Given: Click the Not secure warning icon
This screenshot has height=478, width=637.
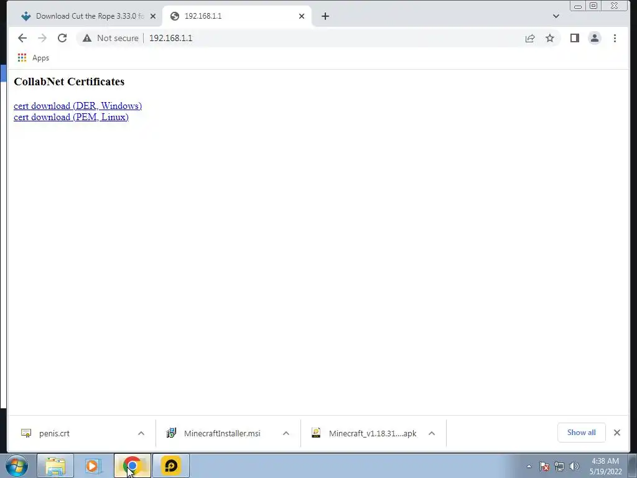Looking at the screenshot, I should 87,38.
